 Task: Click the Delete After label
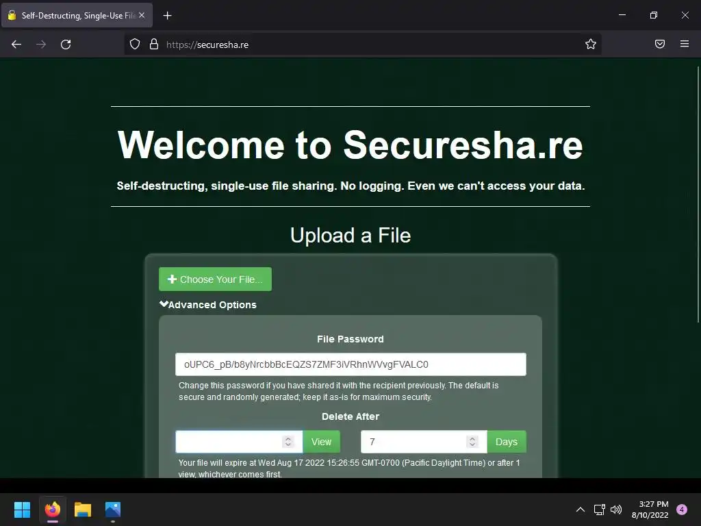coord(350,416)
